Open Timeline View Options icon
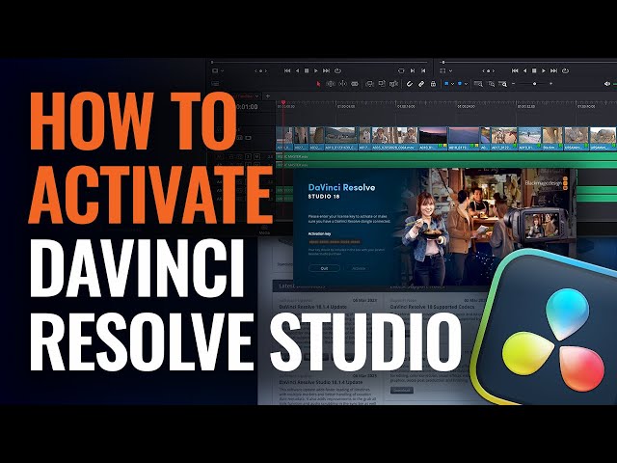The height and width of the screenshot is (463, 617). tap(215, 84)
